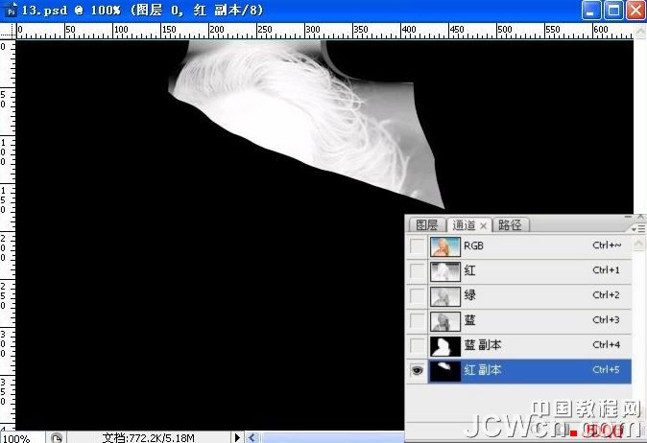
Task: Select the 通道 tab
Action: pyautogui.click(x=465, y=225)
